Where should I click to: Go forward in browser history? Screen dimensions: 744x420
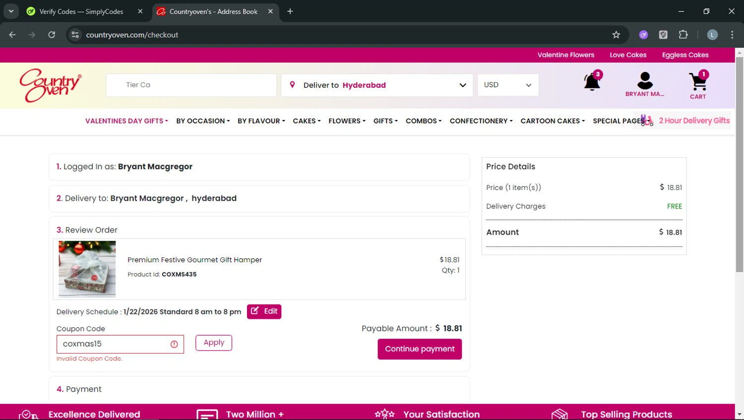coord(32,35)
